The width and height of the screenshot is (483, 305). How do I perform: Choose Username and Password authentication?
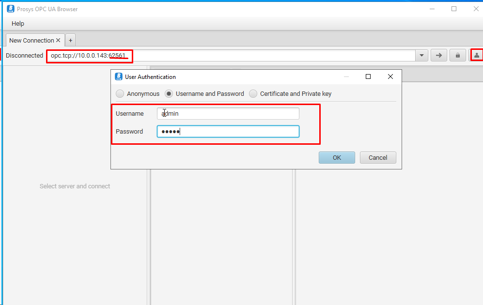click(x=169, y=94)
